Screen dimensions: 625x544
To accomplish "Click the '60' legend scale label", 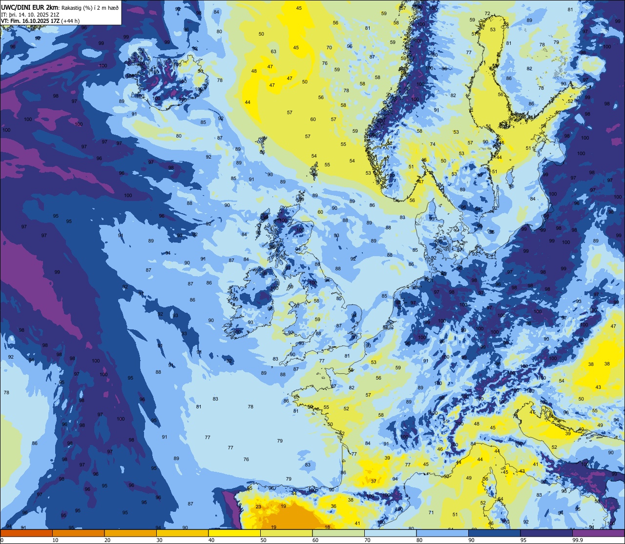I will tap(315, 540).
